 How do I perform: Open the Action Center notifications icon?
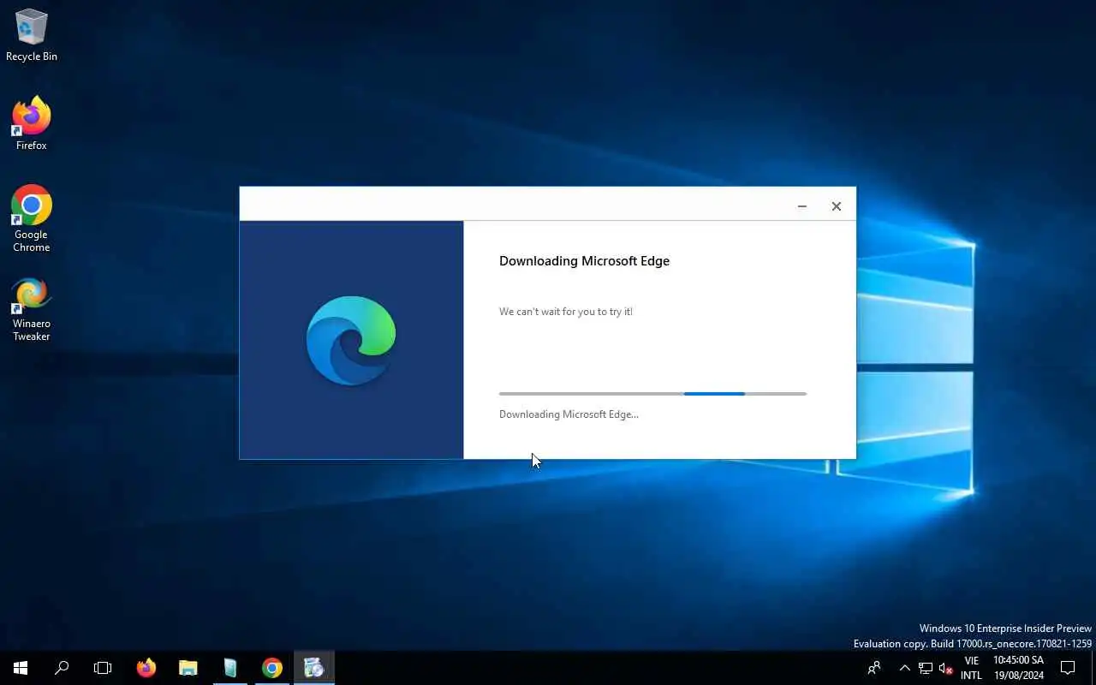pos(1068,668)
